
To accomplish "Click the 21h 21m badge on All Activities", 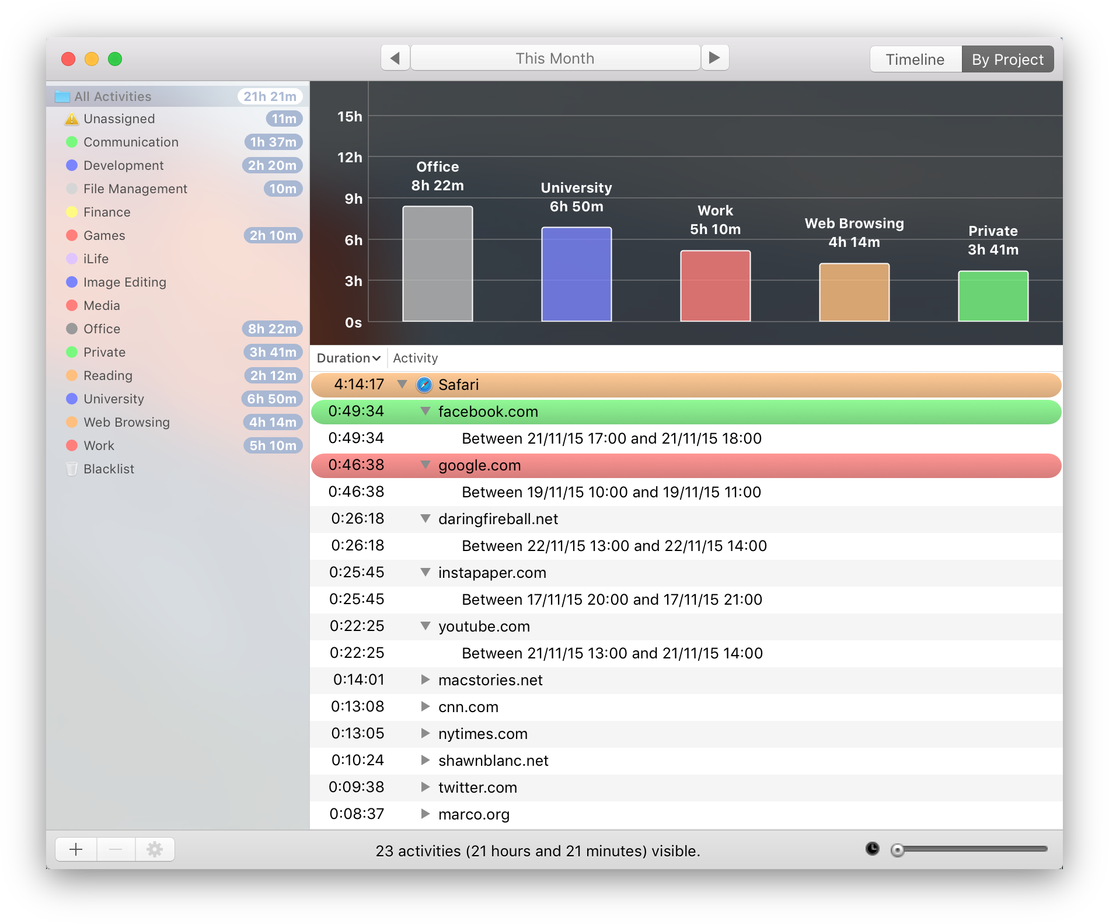I will (270, 96).
